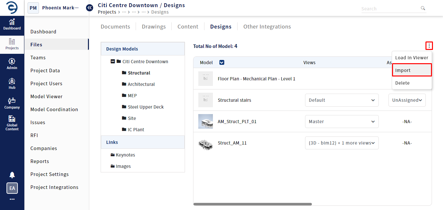
Task: Open the Master views dropdown for AM_Struct_PLT_01
Action: pos(341,122)
